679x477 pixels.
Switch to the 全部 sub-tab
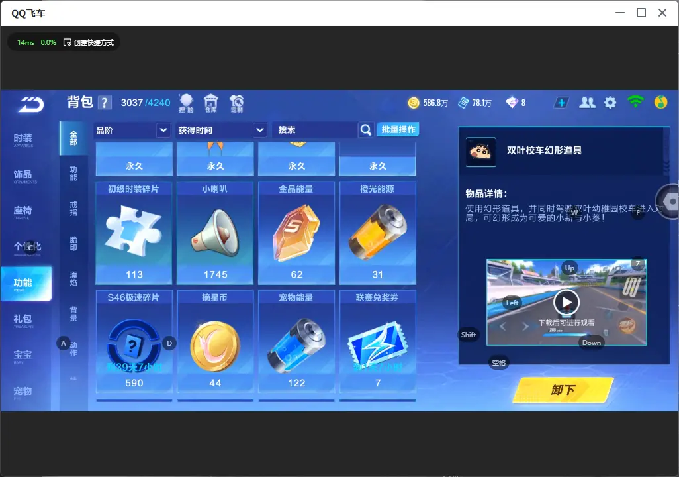pyautogui.click(x=73, y=138)
